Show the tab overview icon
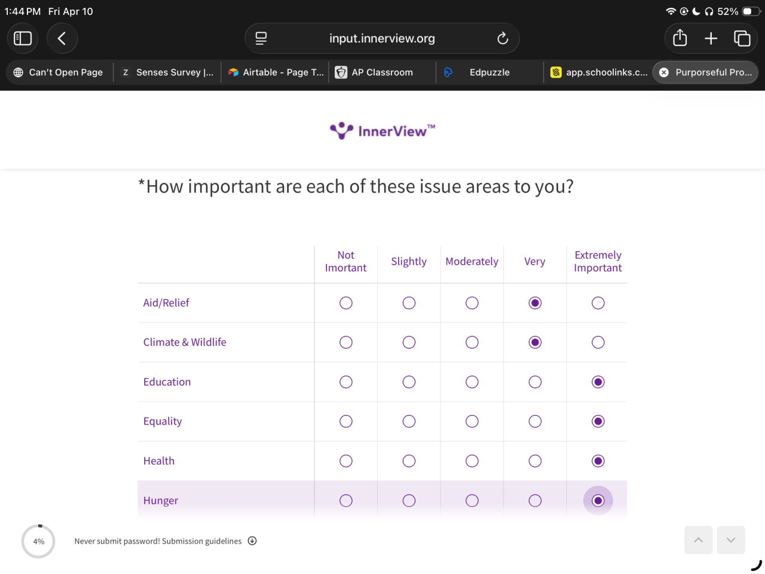Image resolution: width=765 pixels, height=574 pixels. pos(742,38)
